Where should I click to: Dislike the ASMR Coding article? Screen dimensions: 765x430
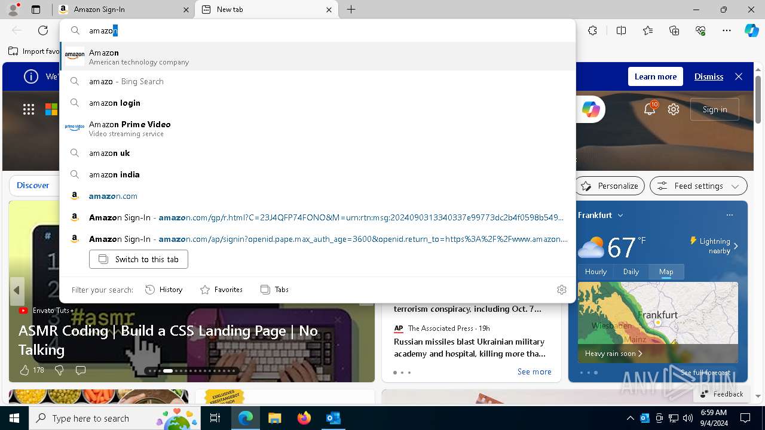(x=59, y=370)
